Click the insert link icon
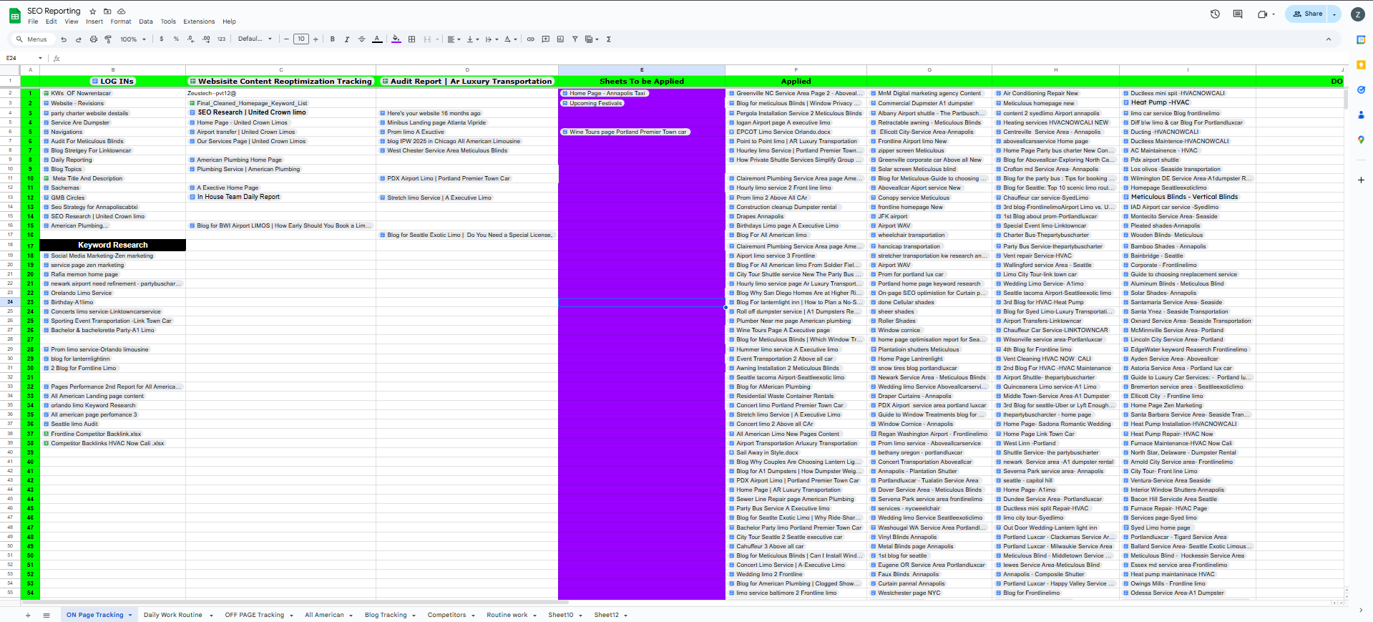Screen dimensions: 1373x622 pyautogui.click(x=530, y=39)
